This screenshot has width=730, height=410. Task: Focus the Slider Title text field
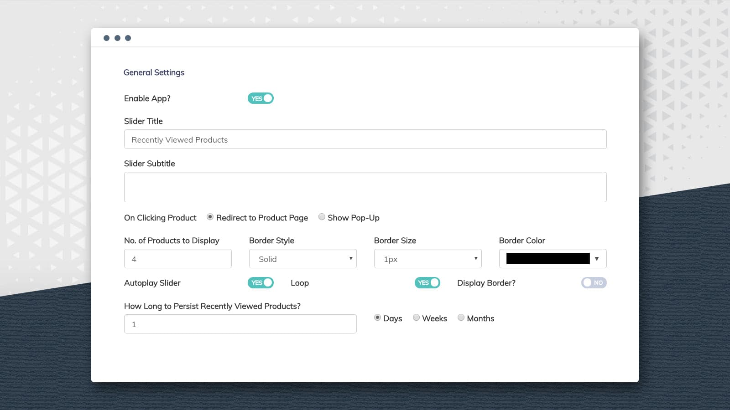pyautogui.click(x=365, y=139)
